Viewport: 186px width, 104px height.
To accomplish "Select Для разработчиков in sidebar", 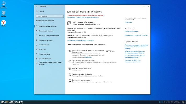I will 45,58.
